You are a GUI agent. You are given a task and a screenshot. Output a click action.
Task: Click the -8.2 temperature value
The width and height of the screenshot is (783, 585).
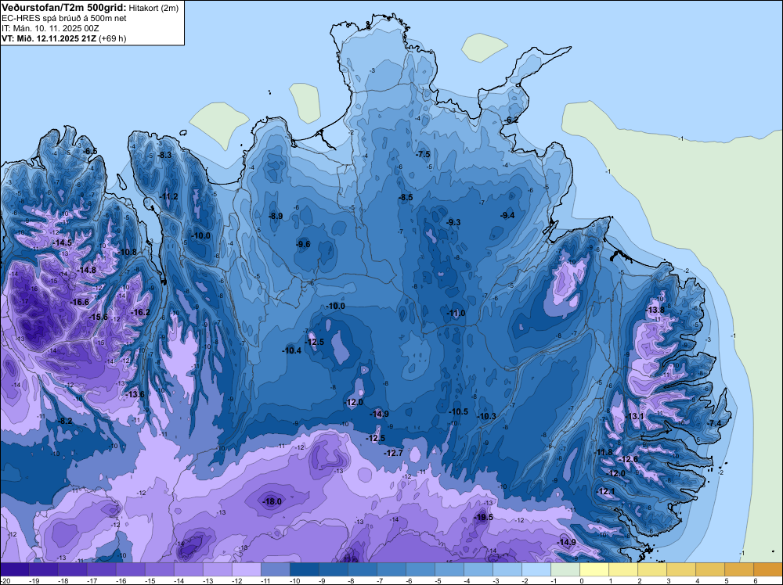(66, 422)
